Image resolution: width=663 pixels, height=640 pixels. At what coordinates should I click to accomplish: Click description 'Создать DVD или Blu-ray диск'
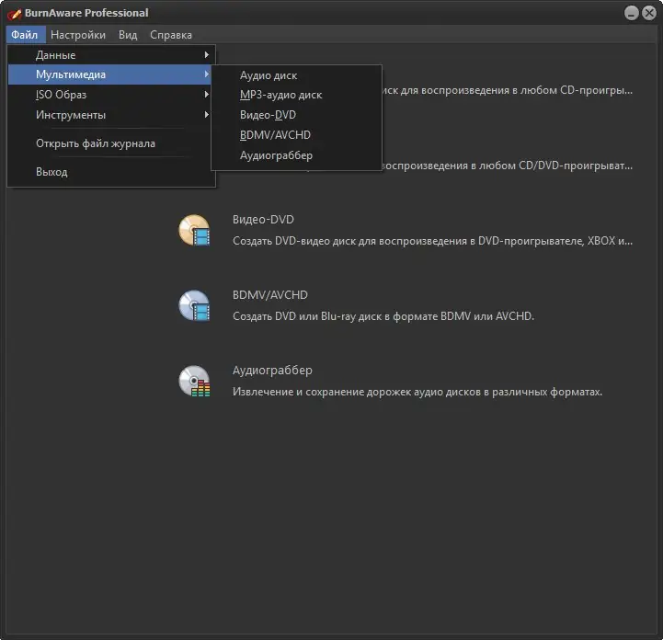383,316
